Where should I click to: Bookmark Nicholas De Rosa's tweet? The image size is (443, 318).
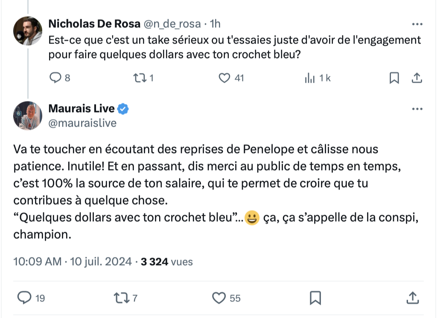pos(394,78)
